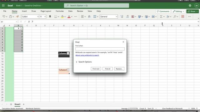The image size is (200, 112).
Task: Increase decimal places
Action: tap(122, 16)
